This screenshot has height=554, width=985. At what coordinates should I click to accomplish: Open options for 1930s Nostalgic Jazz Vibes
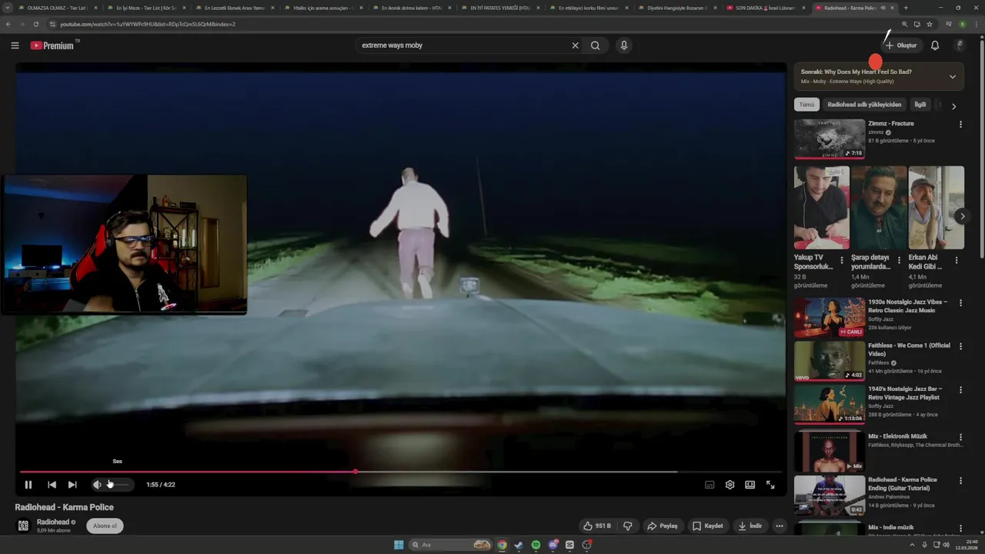coord(960,303)
